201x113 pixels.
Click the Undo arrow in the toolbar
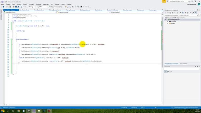[x=21, y=7]
